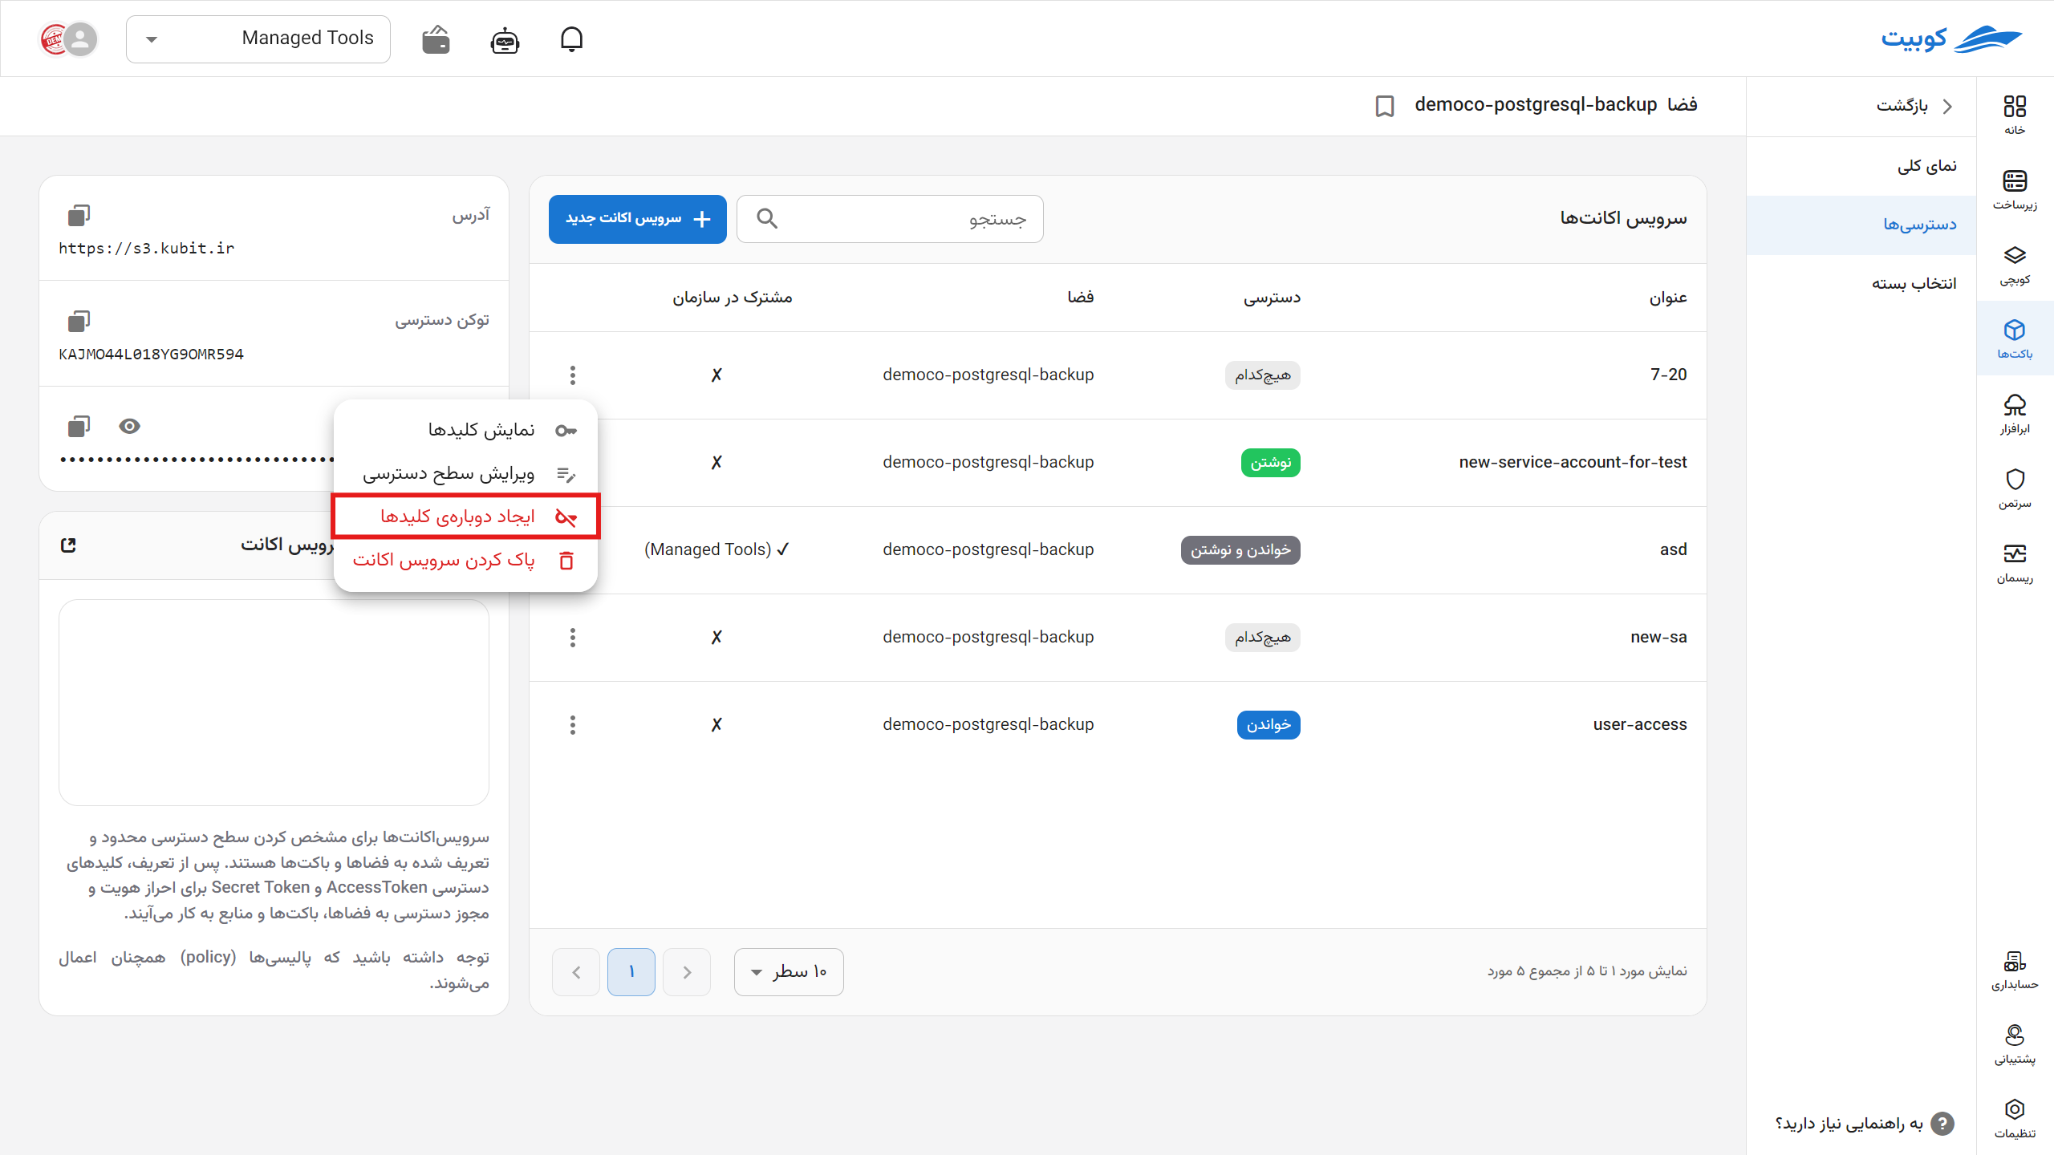Open the Managed Tools organization dropdown
This screenshot has width=2054, height=1155.
click(258, 38)
